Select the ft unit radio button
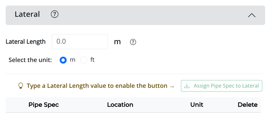 [x=84, y=60]
